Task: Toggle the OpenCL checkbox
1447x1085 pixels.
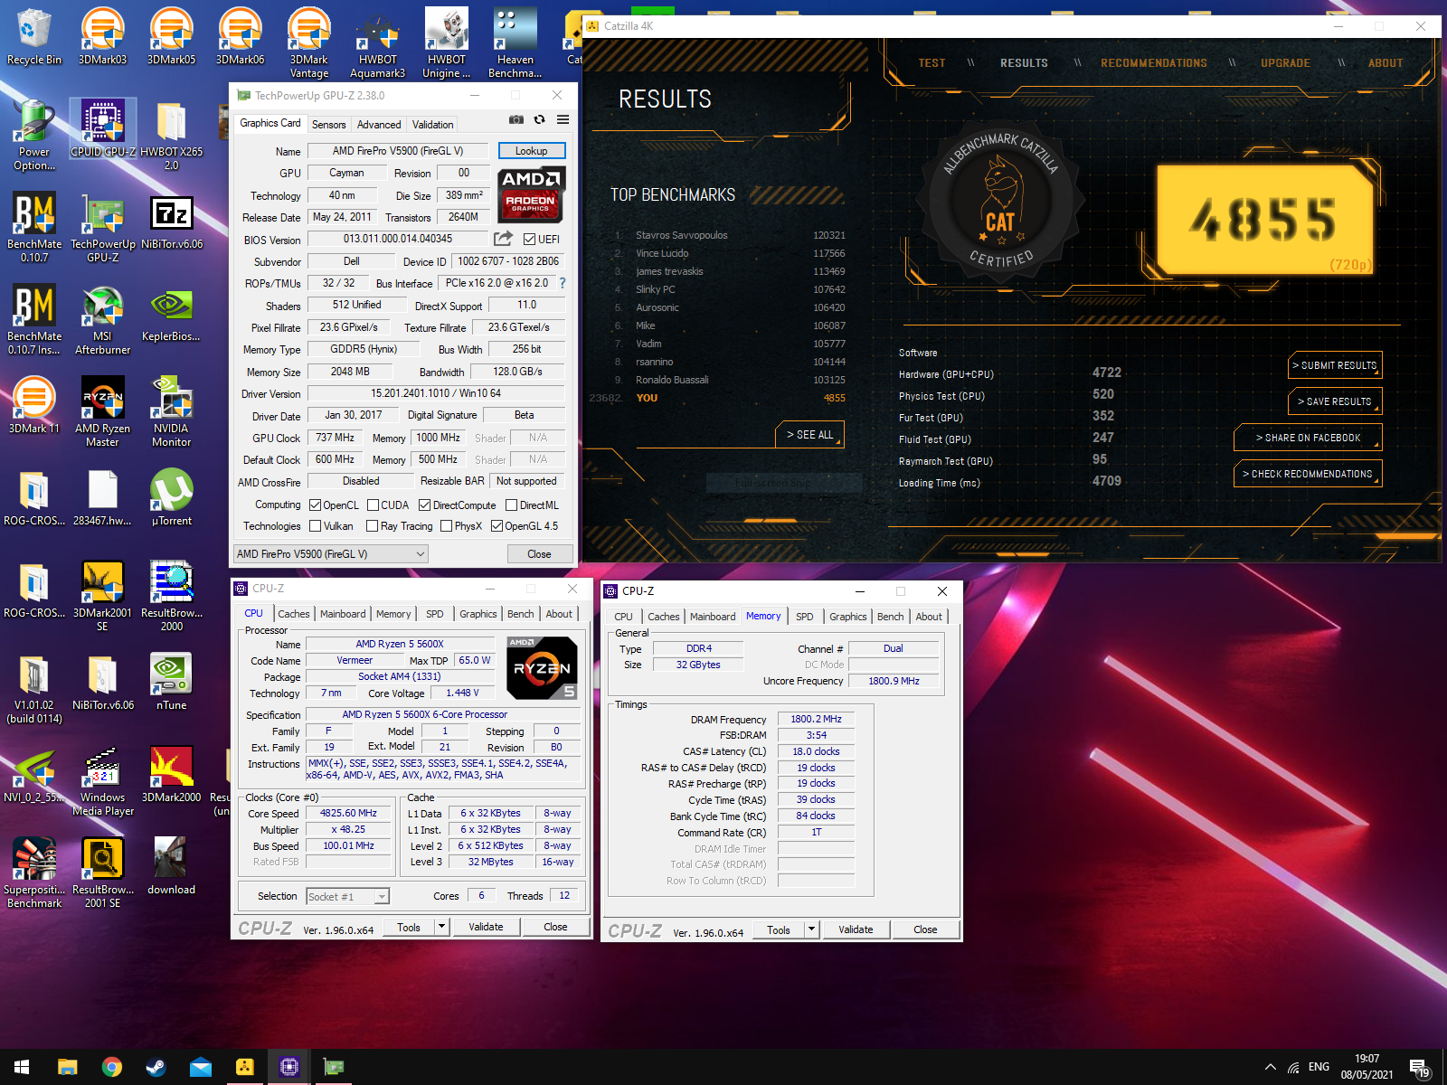Action: coord(316,505)
